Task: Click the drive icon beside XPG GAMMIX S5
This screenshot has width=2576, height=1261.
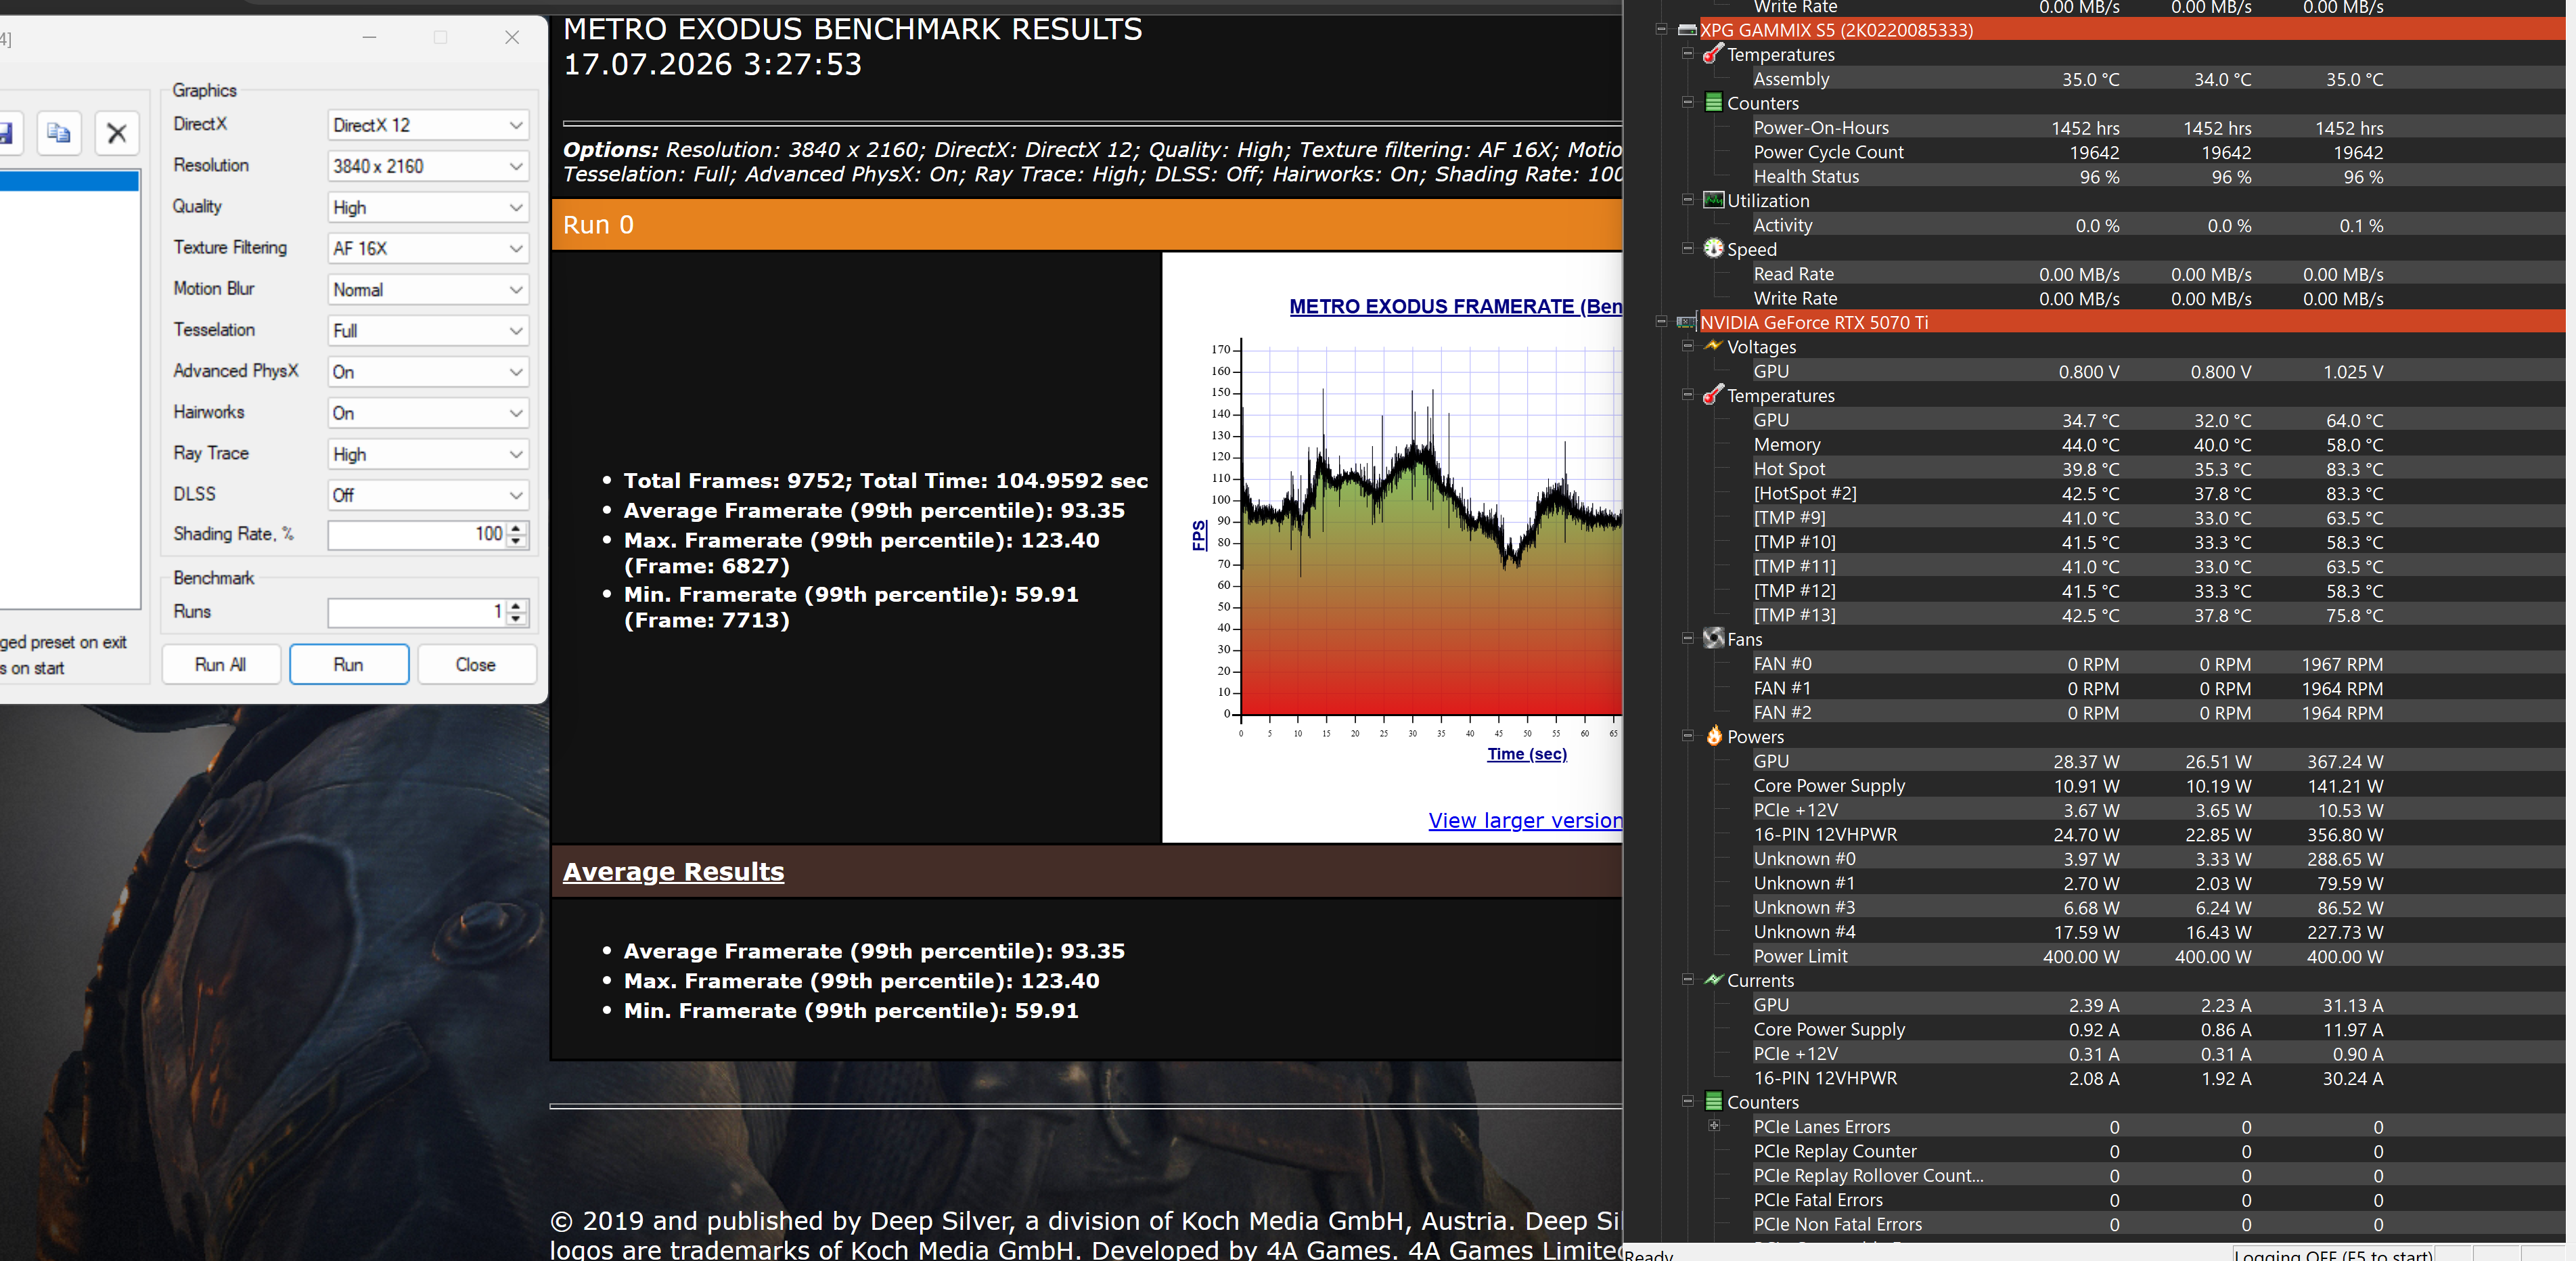Action: pos(1687,30)
